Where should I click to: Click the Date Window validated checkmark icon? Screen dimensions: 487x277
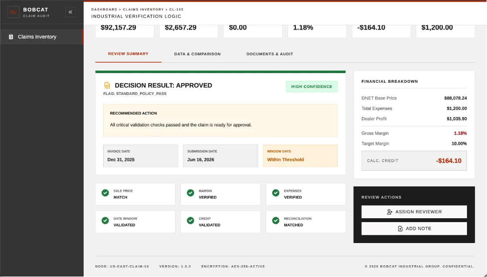105,220
